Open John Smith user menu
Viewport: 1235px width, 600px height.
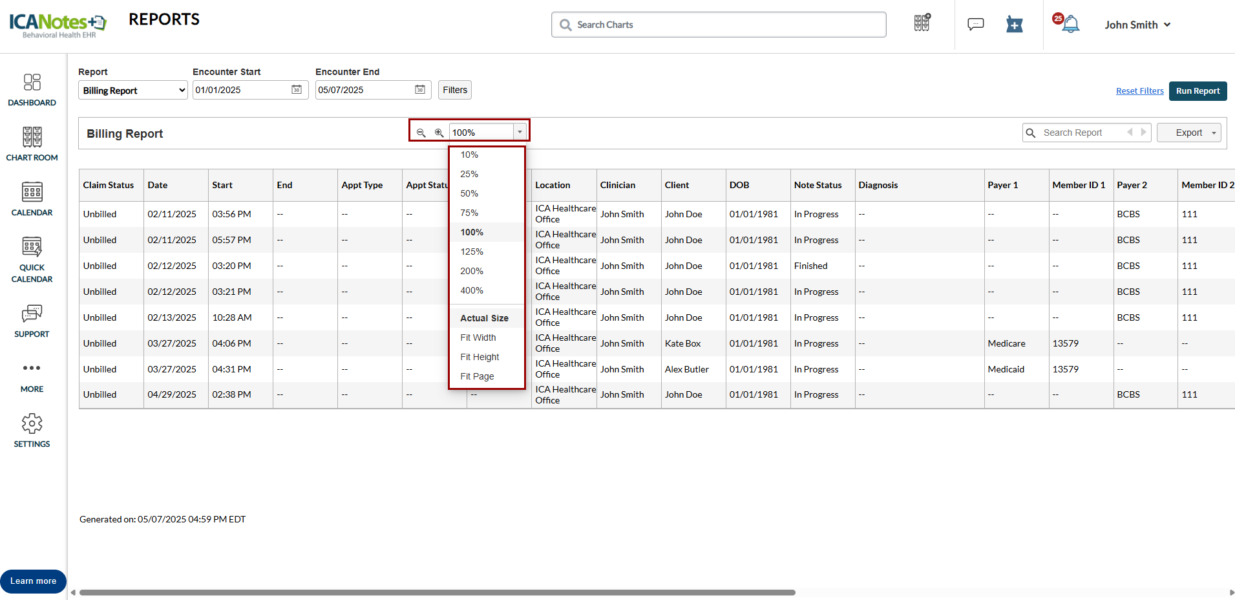click(1137, 25)
